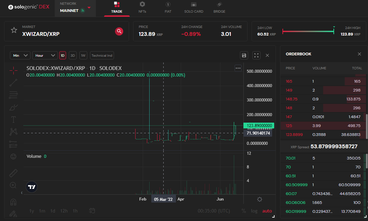This screenshot has height=221, width=368.
Task: Open the go-to-date calendar icon
Action: (x=92, y=211)
